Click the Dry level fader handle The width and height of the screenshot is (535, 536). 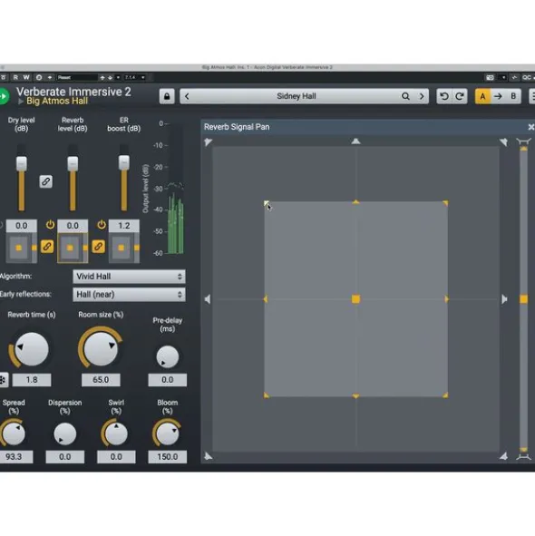click(22, 163)
